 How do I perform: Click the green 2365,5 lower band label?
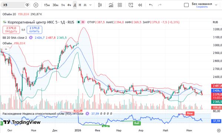(x=216, y=102)
